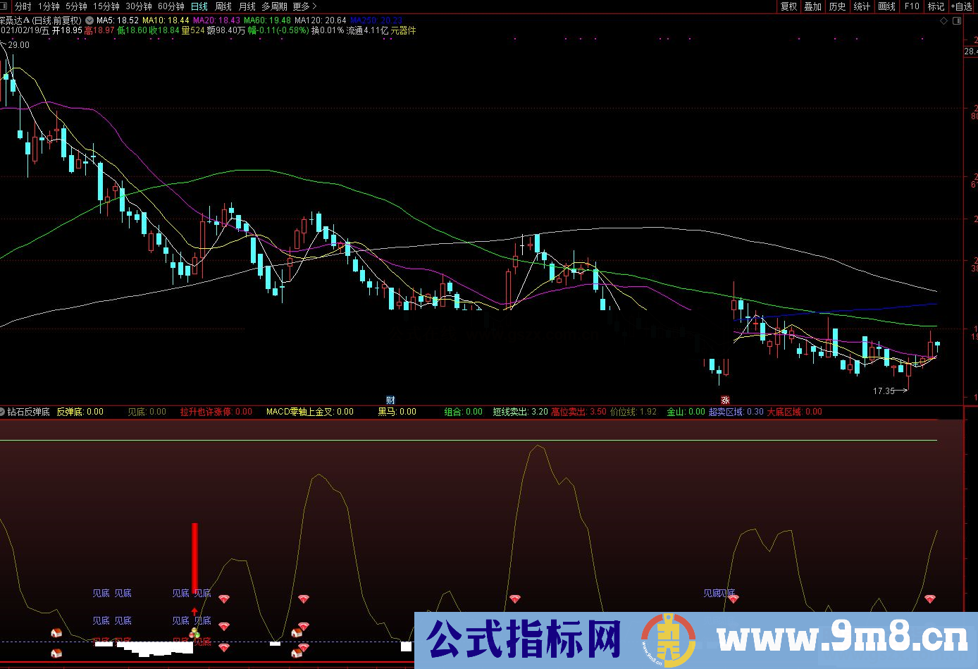
Task: Click the 元器件 sector link
Action: (x=405, y=30)
